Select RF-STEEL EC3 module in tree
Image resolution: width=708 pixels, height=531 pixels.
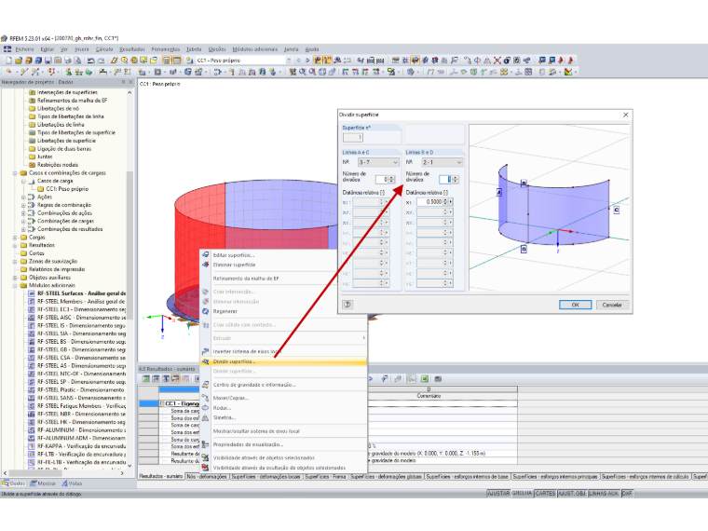[x=81, y=309]
